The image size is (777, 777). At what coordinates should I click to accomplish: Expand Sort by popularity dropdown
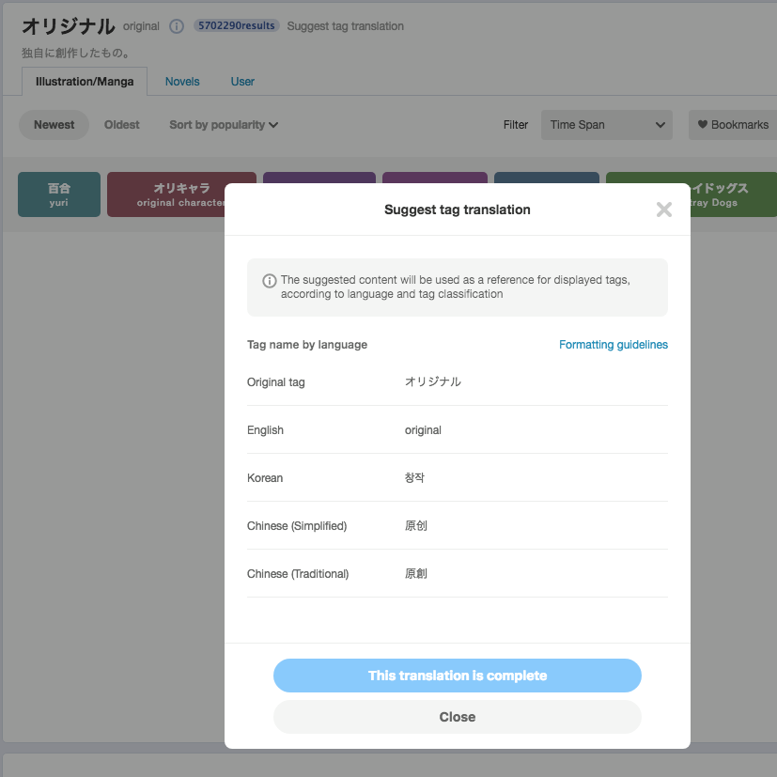point(224,125)
